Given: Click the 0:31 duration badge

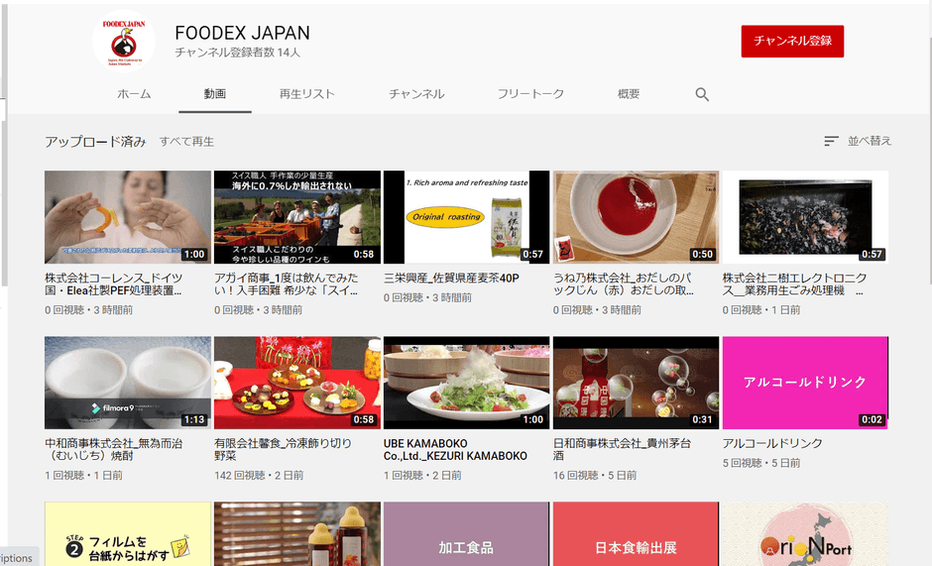Looking at the screenshot, I should click(702, 419).
